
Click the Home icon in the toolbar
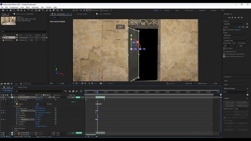3,10
